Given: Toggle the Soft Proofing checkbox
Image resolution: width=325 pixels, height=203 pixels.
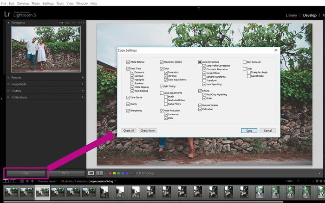Looking at the screenshot, I should pyautogui.click(x=132, y=173).
